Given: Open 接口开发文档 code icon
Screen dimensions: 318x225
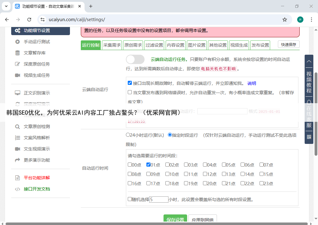Looking at the screenshot, I should click(17, 189).
